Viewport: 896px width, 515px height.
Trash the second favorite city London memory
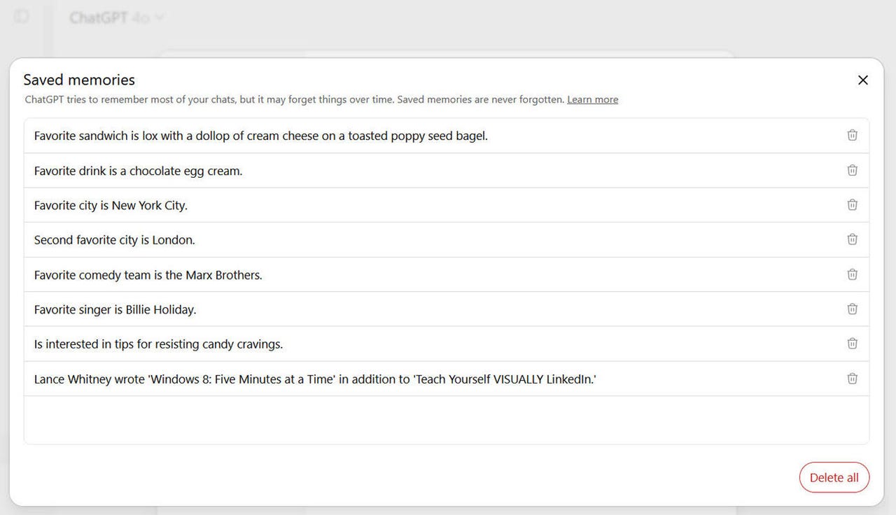click(852, 239)
